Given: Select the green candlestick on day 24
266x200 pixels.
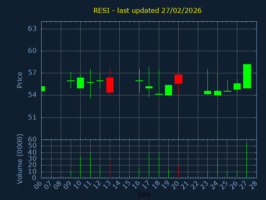Looking at the screenshot, I should (x=217, y=93).
